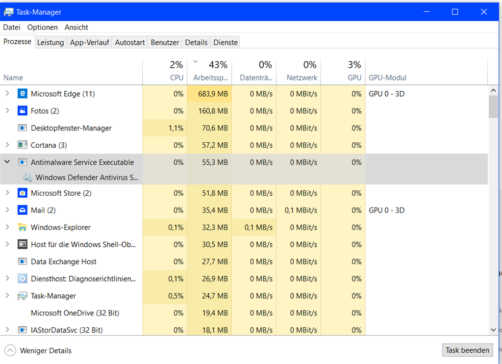
Task: Expand the Microsoft Edge (11) process group
Action: pos(7,93)
